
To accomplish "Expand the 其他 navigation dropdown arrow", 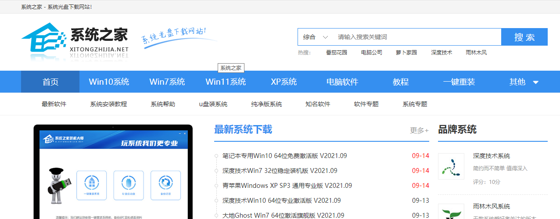I will tap(535, 82).
